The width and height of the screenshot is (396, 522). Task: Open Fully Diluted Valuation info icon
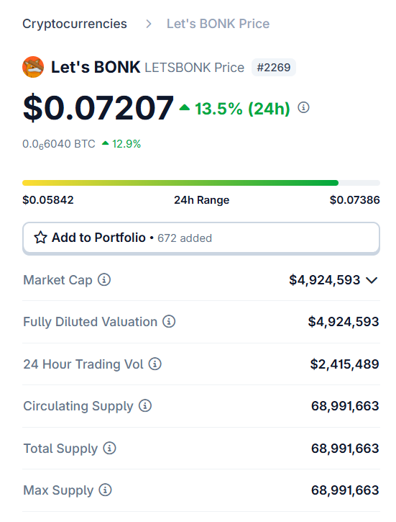(x=169, y=322)
